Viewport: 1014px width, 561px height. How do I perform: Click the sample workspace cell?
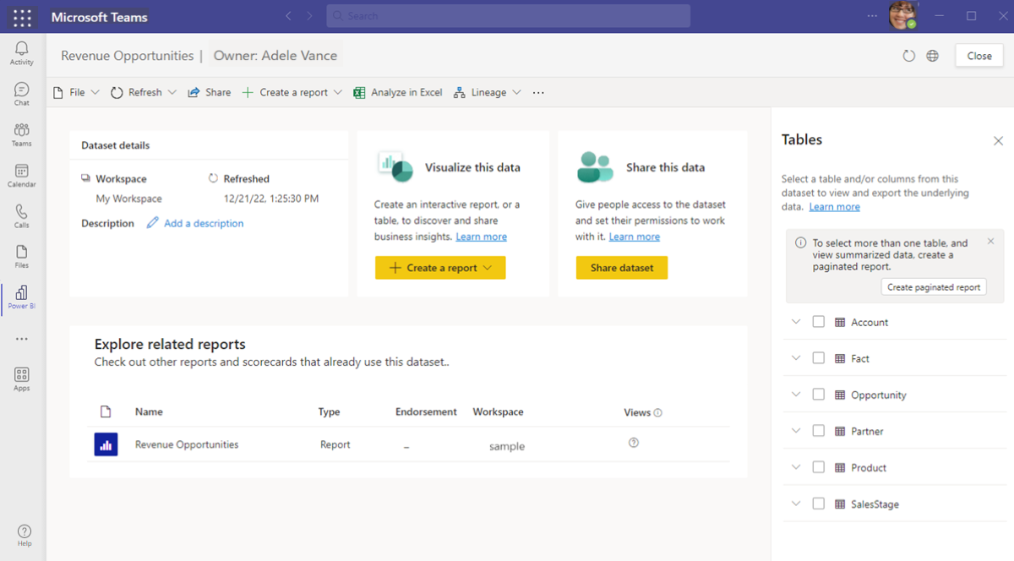click(x=507, y=446)
